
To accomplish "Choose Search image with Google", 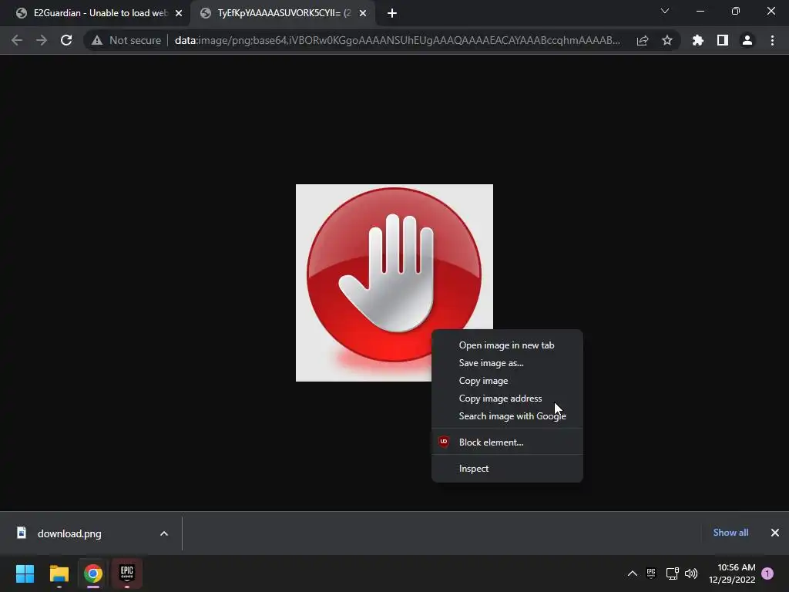I will pos(507,415).
